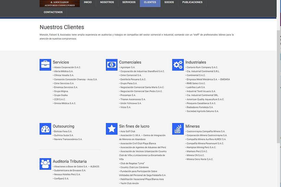Select Asociación Civil Club Playa Blanca
Screen dimensions: 281x187
click(138, 143)
